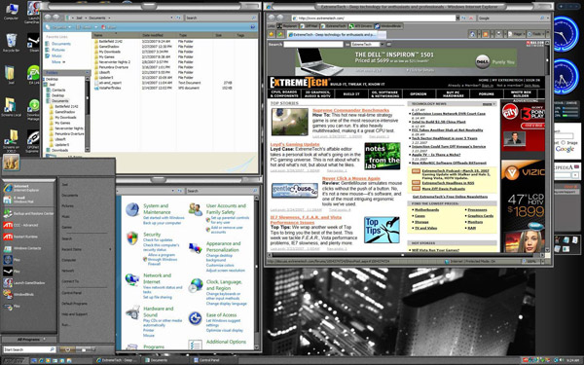Open E-mail Windows Mail in Start menu

28,200
